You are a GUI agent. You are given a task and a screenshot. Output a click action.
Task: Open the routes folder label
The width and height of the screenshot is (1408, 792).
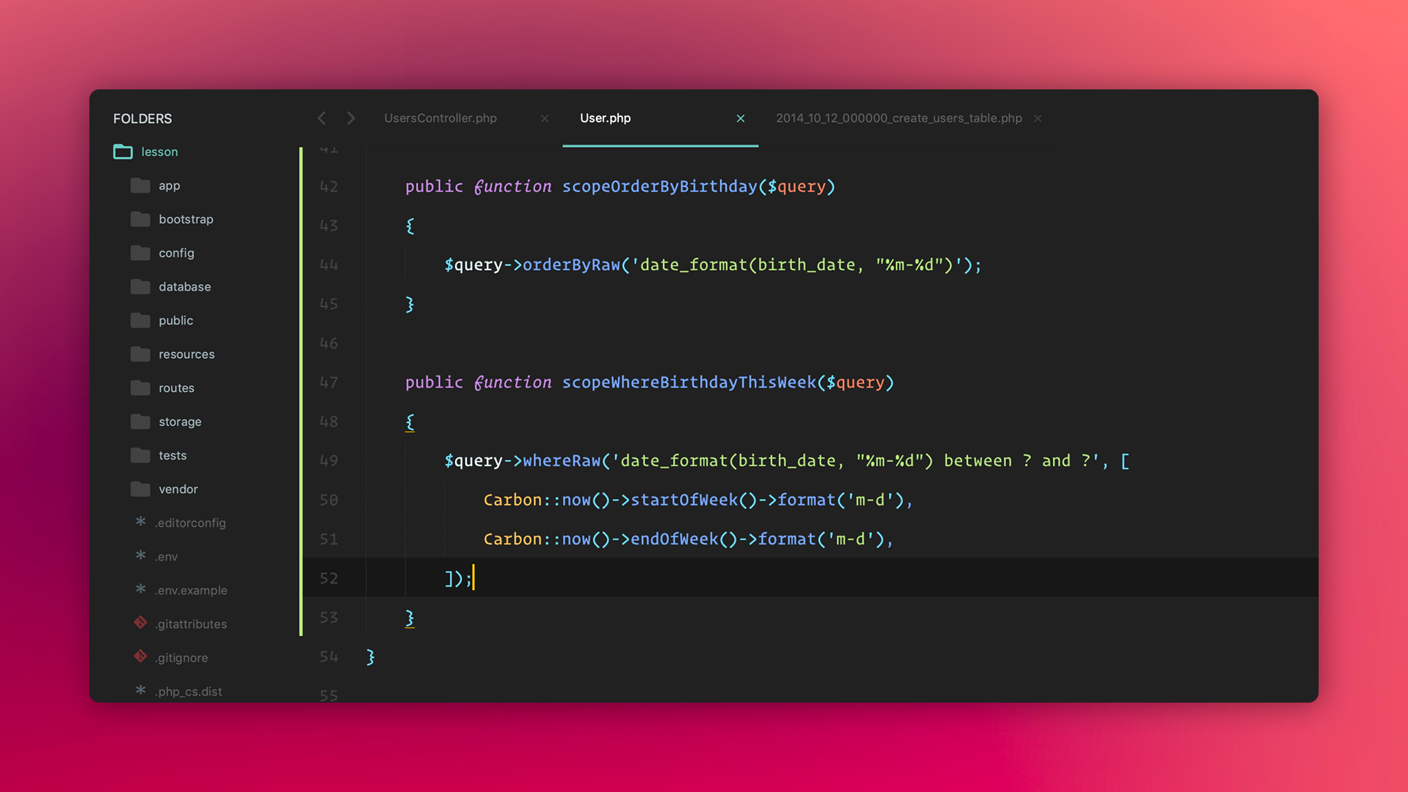[176, 388]
